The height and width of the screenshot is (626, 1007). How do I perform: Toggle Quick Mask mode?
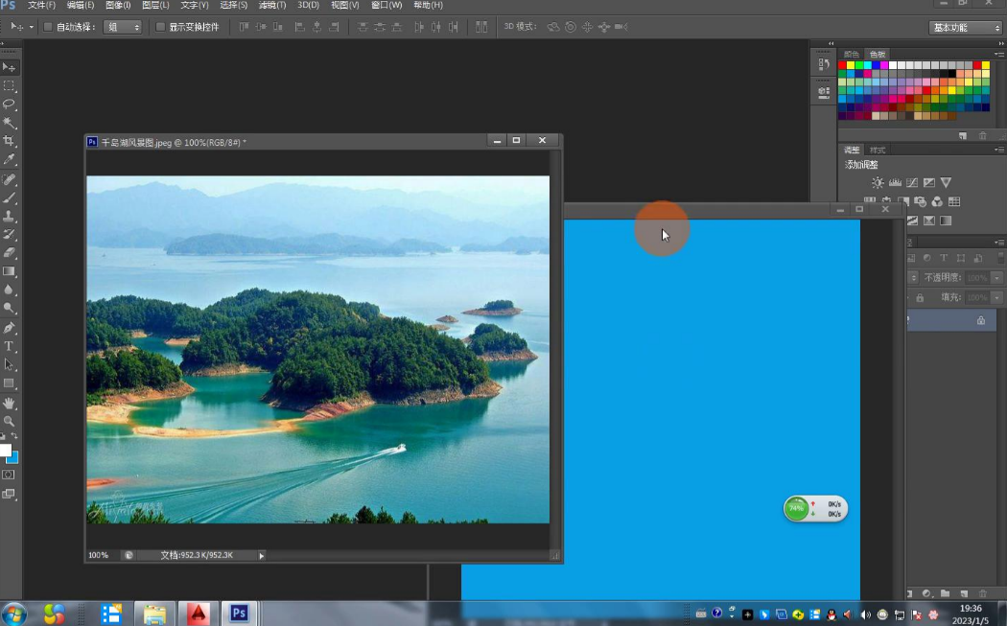[9, 475]
